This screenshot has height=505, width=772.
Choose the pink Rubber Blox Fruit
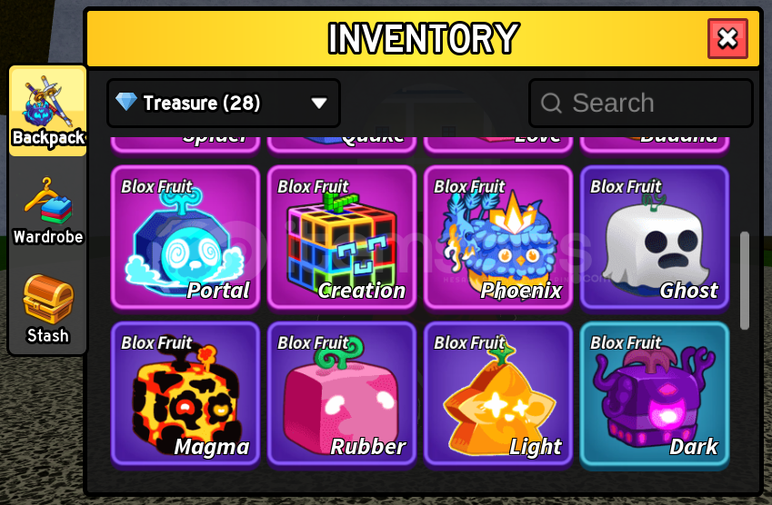click(342, 394)
